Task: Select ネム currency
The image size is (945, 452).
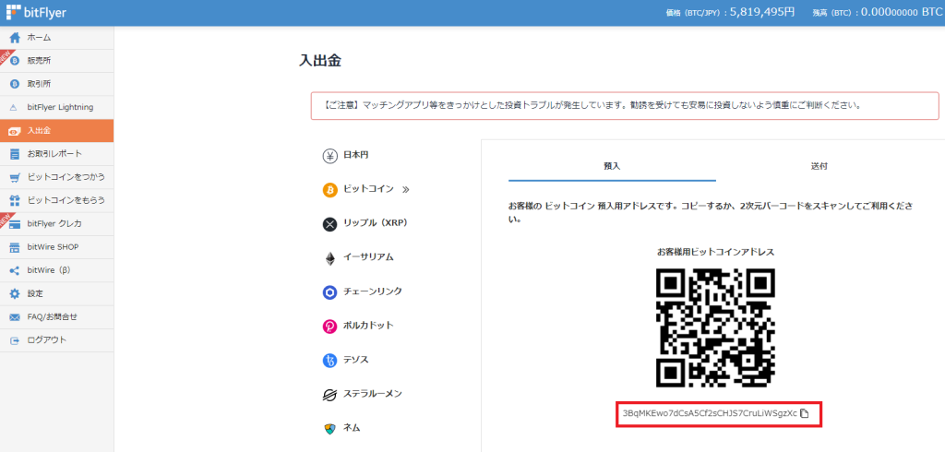Action: click(x=352, y=428)
